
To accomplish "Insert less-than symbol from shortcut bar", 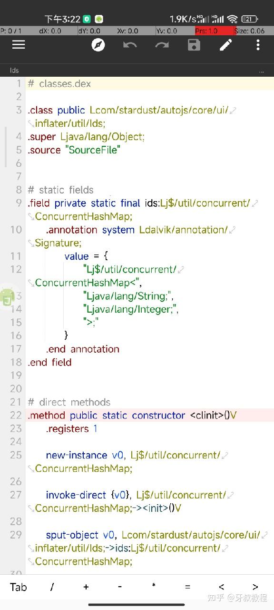I will [221, 587].
